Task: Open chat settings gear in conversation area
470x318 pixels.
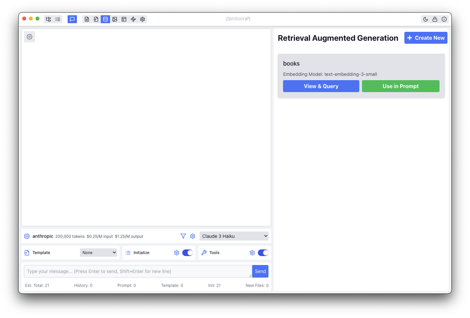Action: pos(29,37)
